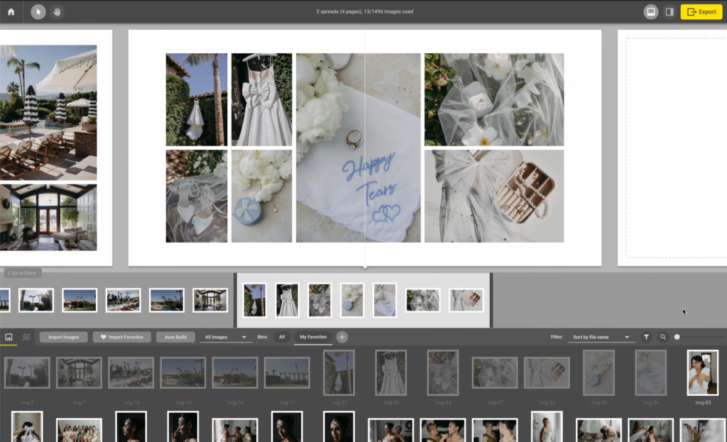
Task: Select filmstrip thumbnail of ring box in veil
Action: coord(423,300)
